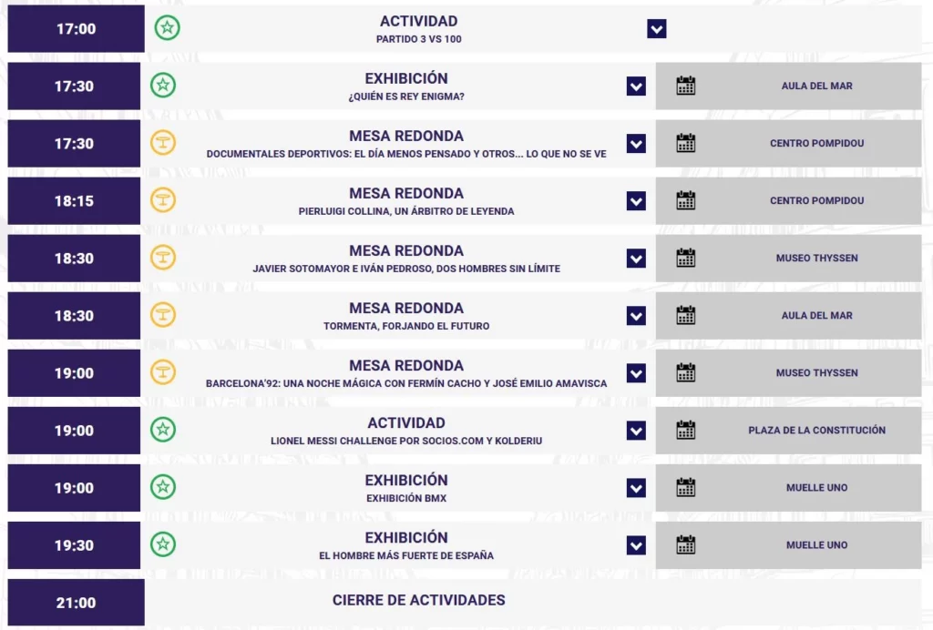Expand Partido 3 vs 100 details arrow

point(656,28)
